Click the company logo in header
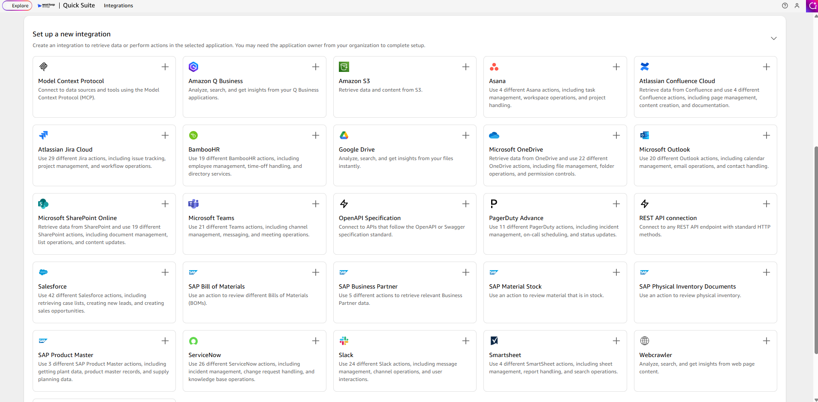 [46, 6]
